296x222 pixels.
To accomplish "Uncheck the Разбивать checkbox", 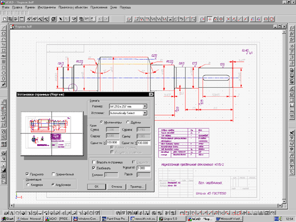I will click(x=94, y=168).
